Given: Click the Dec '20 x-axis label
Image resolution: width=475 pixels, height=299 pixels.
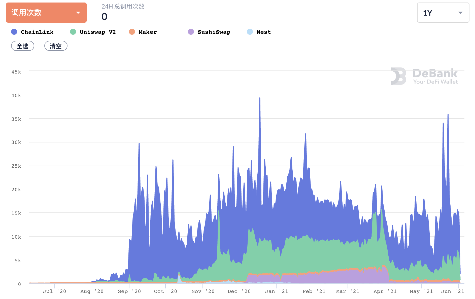Looking at the screenshot, I should 239,291.
